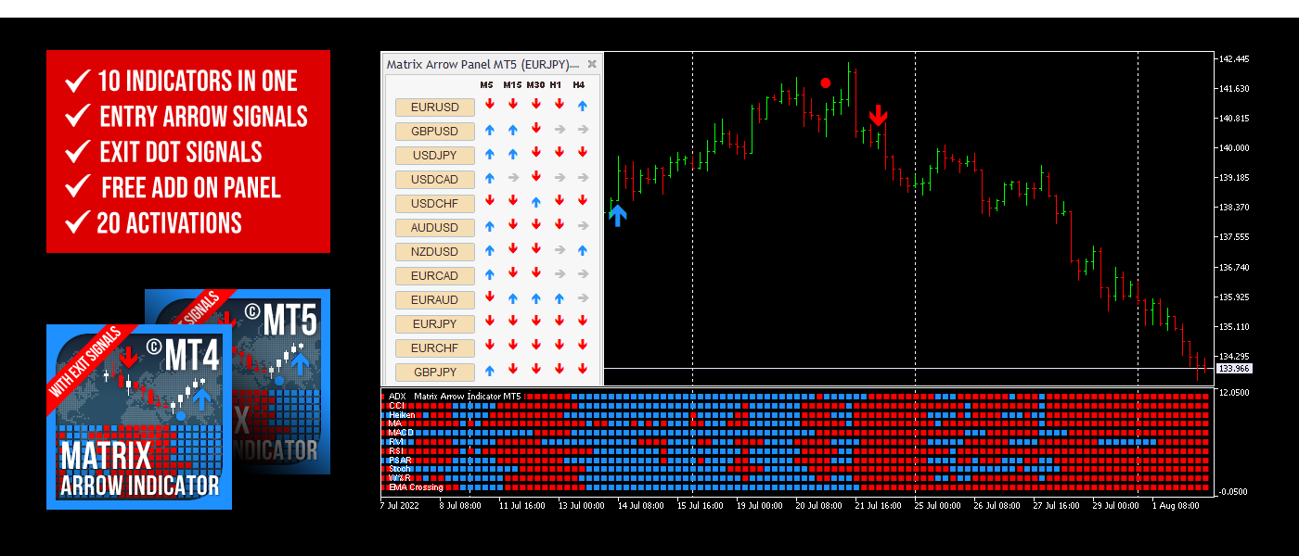Screen dimensions: 1299x556
Task: Click the GBPJPY M5 blue up arrow
Action: pos(489,372)
